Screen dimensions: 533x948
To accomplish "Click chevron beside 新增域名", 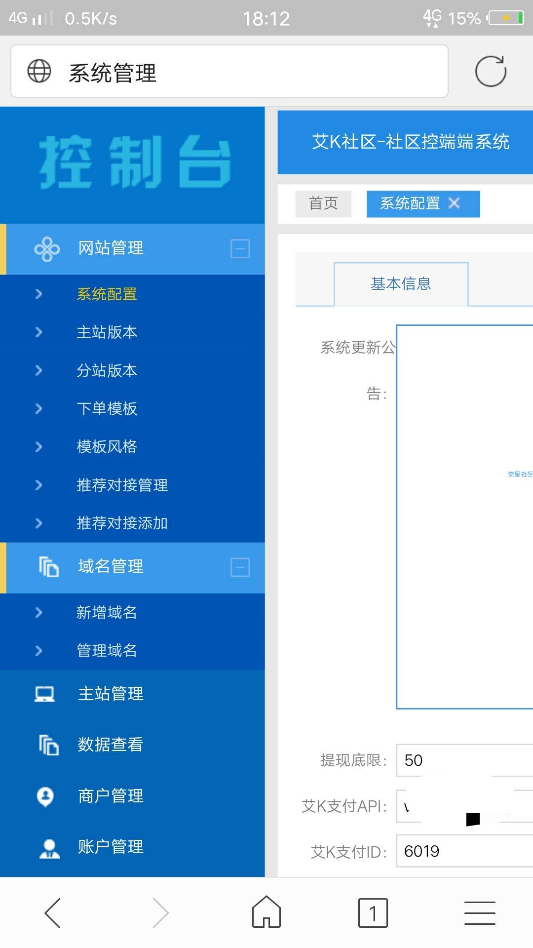I will 39,613.
